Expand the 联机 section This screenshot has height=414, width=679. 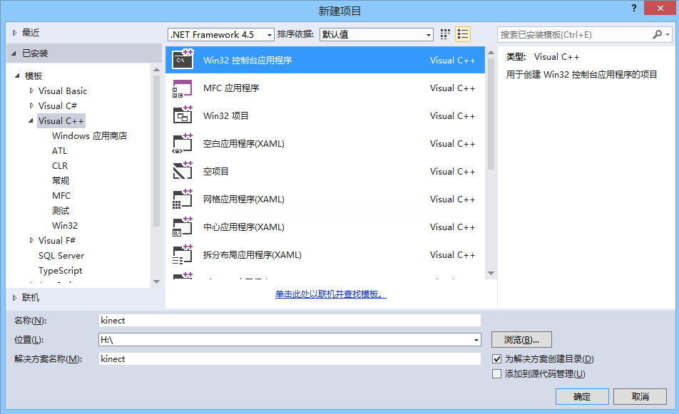coord(14,298)
